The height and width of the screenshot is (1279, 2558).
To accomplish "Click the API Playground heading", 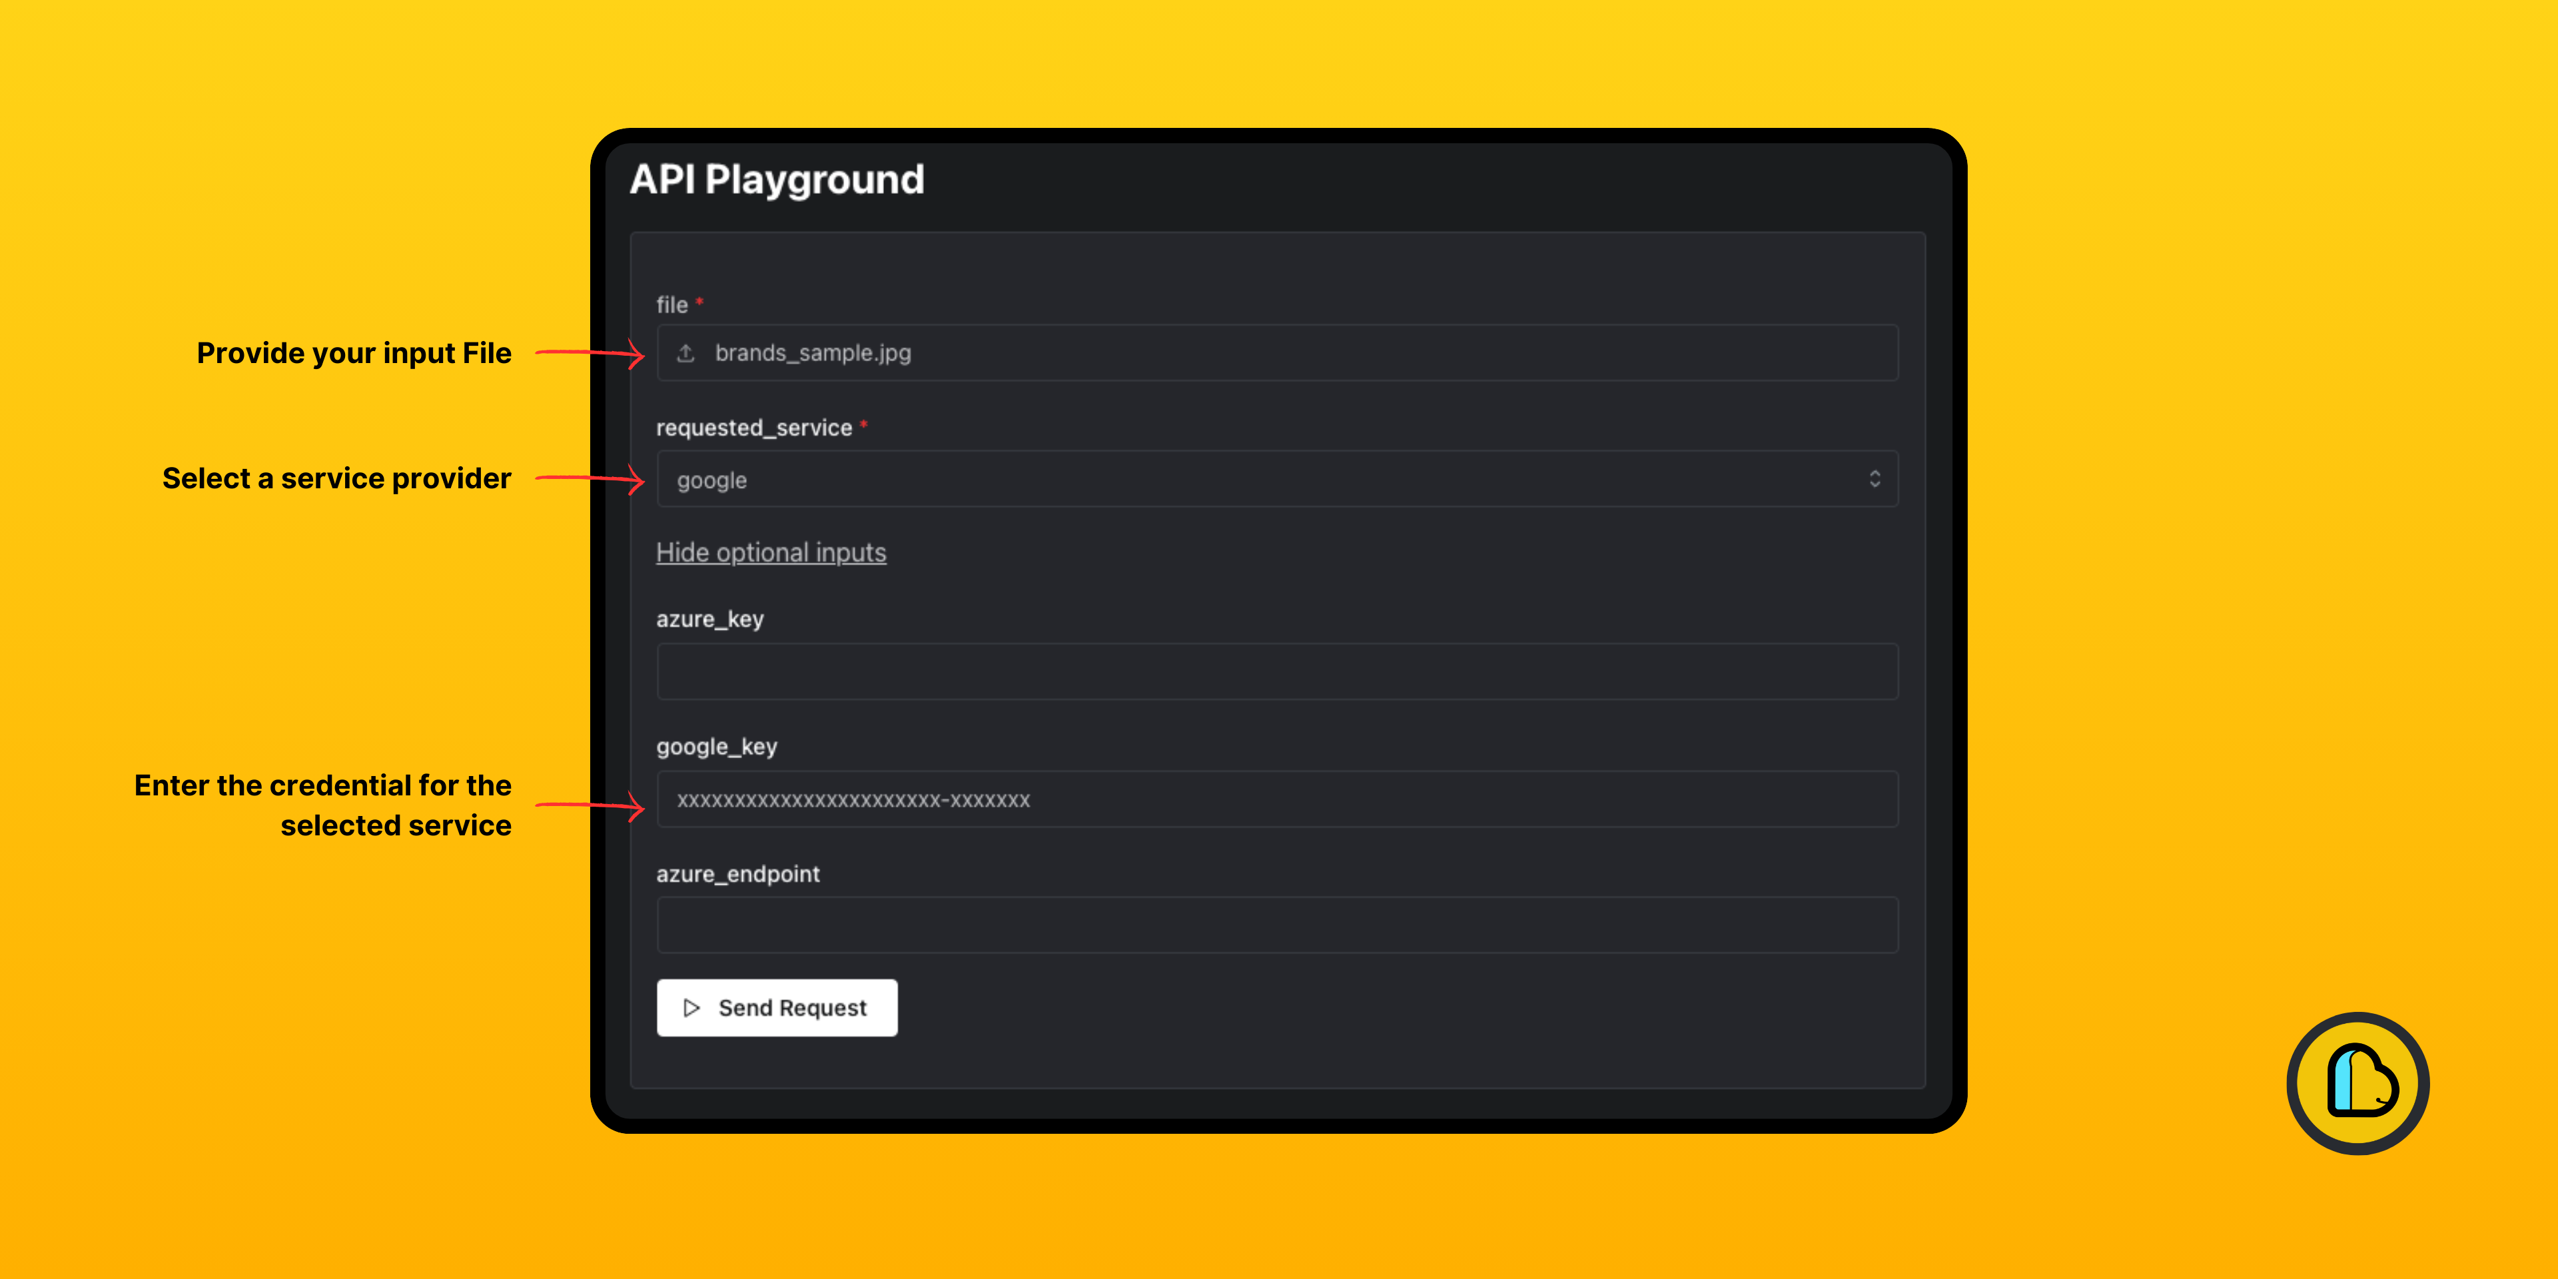I will 777,180.
